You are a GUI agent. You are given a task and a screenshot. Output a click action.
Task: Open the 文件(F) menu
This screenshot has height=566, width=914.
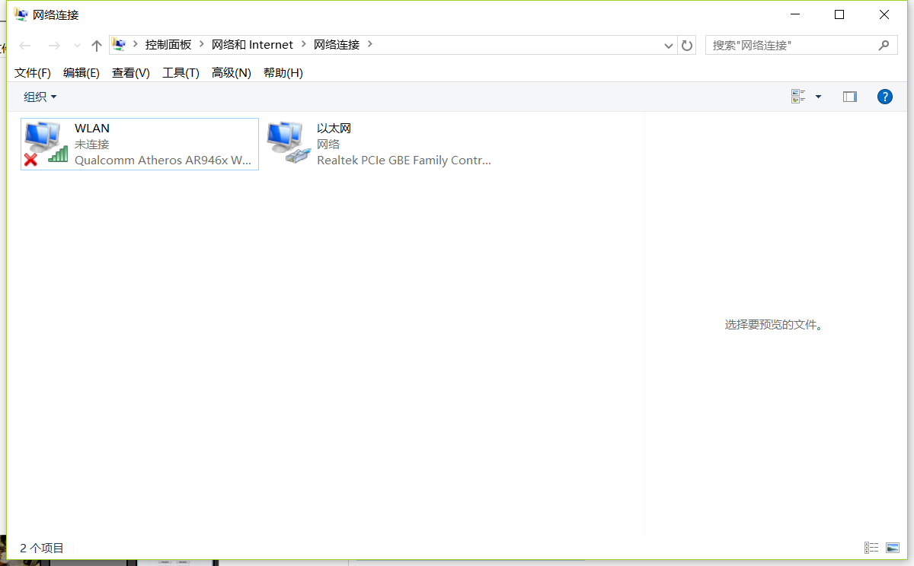[x=33, y=73]
